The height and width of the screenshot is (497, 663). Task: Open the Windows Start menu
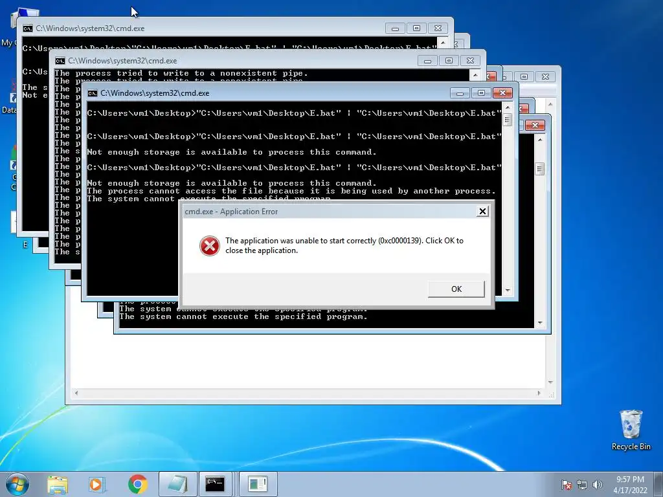[17, 484]
